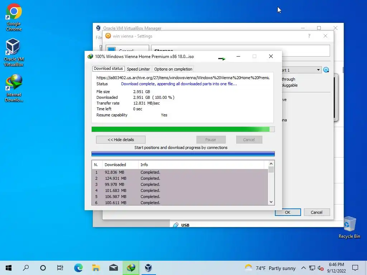Click IDM globe icon in download title bar

click(90, 56)
